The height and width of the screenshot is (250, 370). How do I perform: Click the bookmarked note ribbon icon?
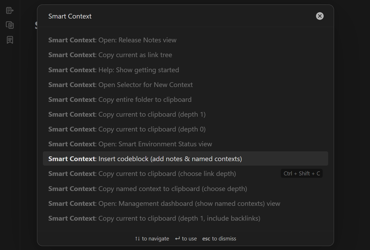point(10,40)
